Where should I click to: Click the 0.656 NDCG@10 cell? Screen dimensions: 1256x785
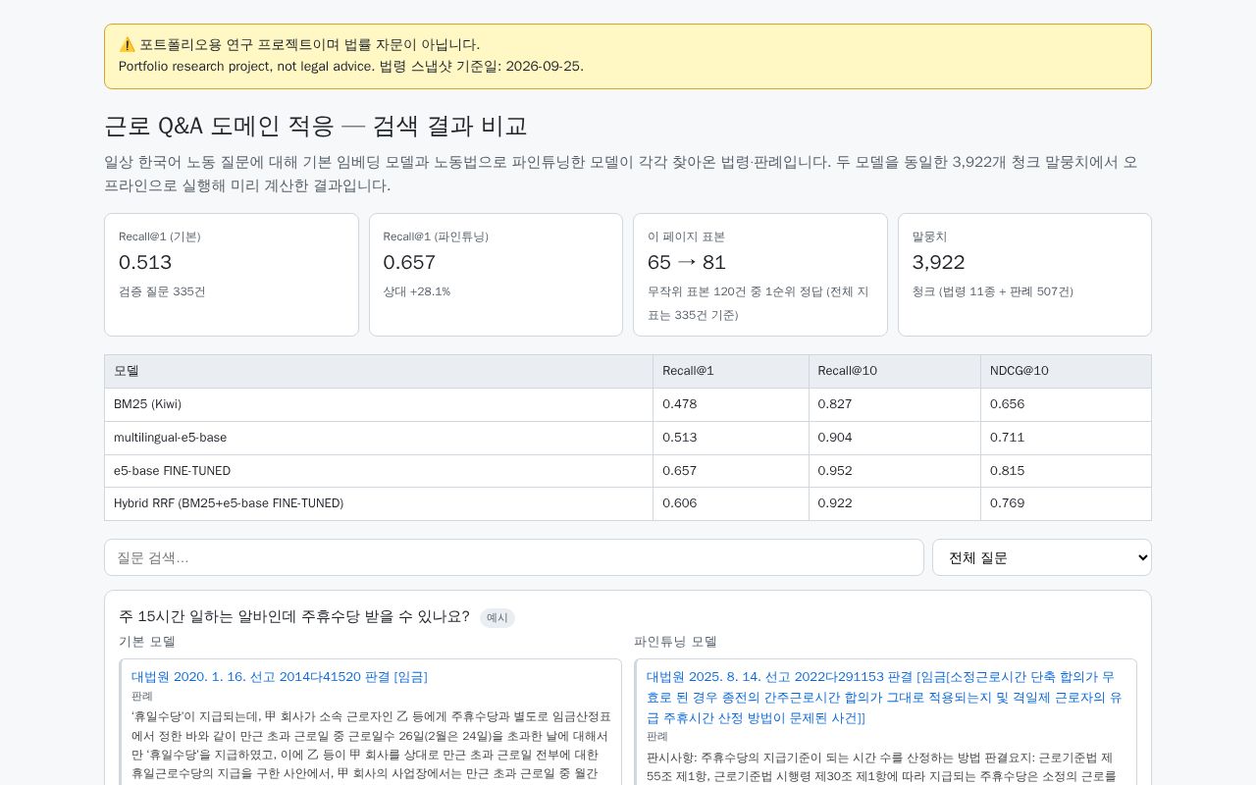[1066, 404]
